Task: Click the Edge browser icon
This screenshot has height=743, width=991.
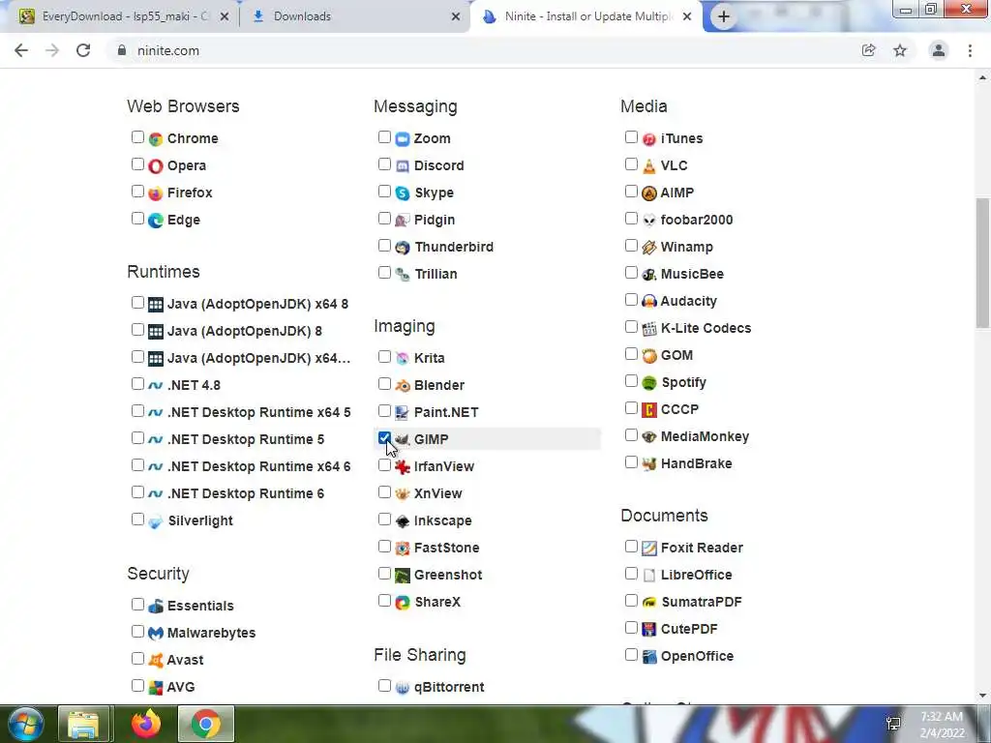Action: point(156,220)
